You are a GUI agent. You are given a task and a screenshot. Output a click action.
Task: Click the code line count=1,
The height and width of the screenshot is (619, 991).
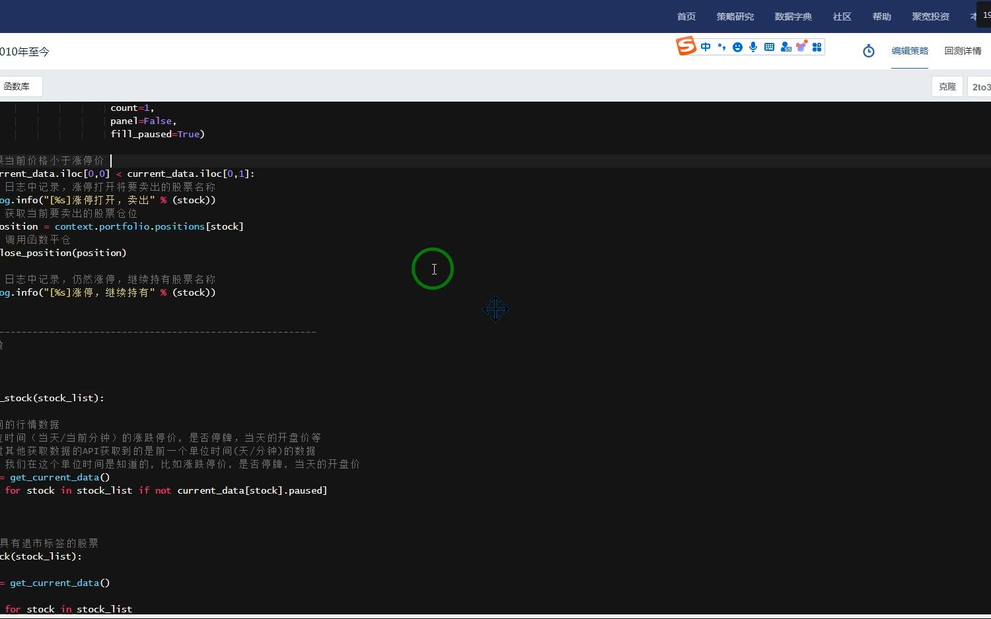(x=132, y=108)
